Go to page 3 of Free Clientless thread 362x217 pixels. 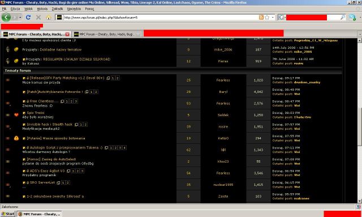tap(76, 101)
